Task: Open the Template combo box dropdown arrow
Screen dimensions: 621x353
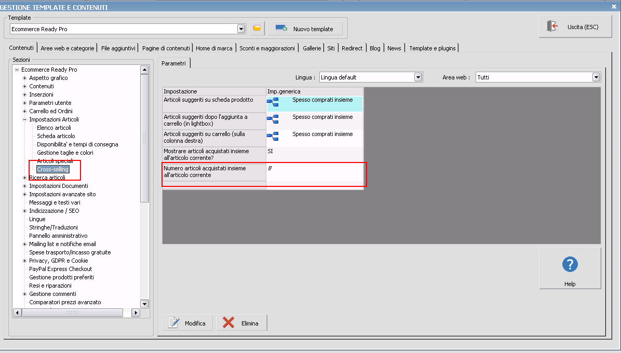Action: click(x=241, y=29)
